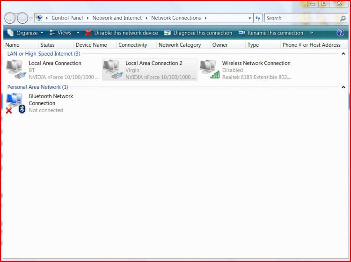Click the BT status text

(31, 70)
